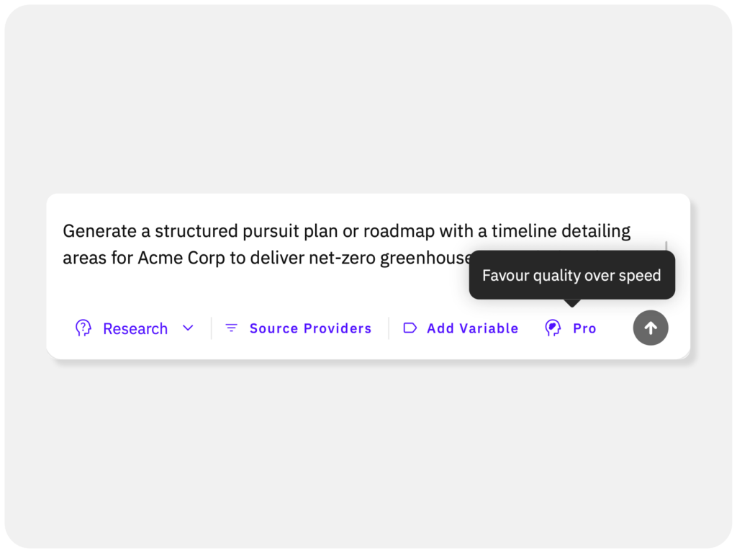
Task: Submit the prompt with the up-arrow button
Action: [x=651, y=328]
